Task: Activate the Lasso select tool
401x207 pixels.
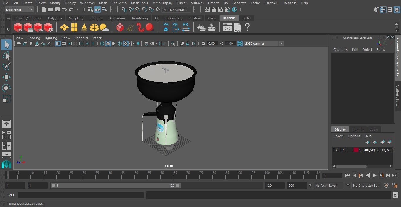Action: pyautogui.click(x=6, y=55)
